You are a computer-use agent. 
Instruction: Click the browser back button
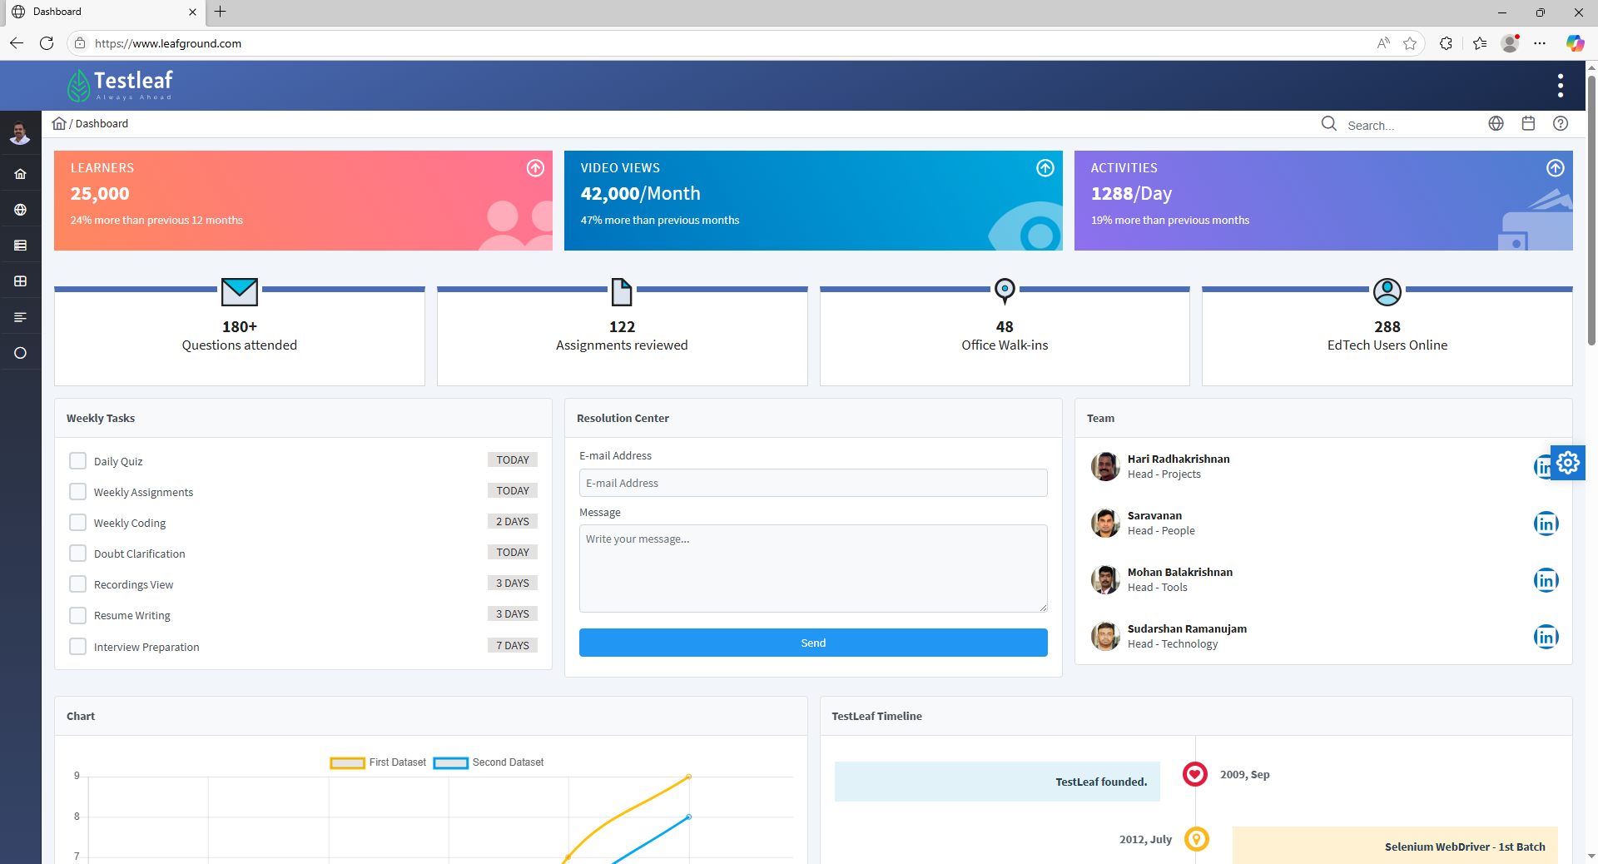tap(17, 43)
